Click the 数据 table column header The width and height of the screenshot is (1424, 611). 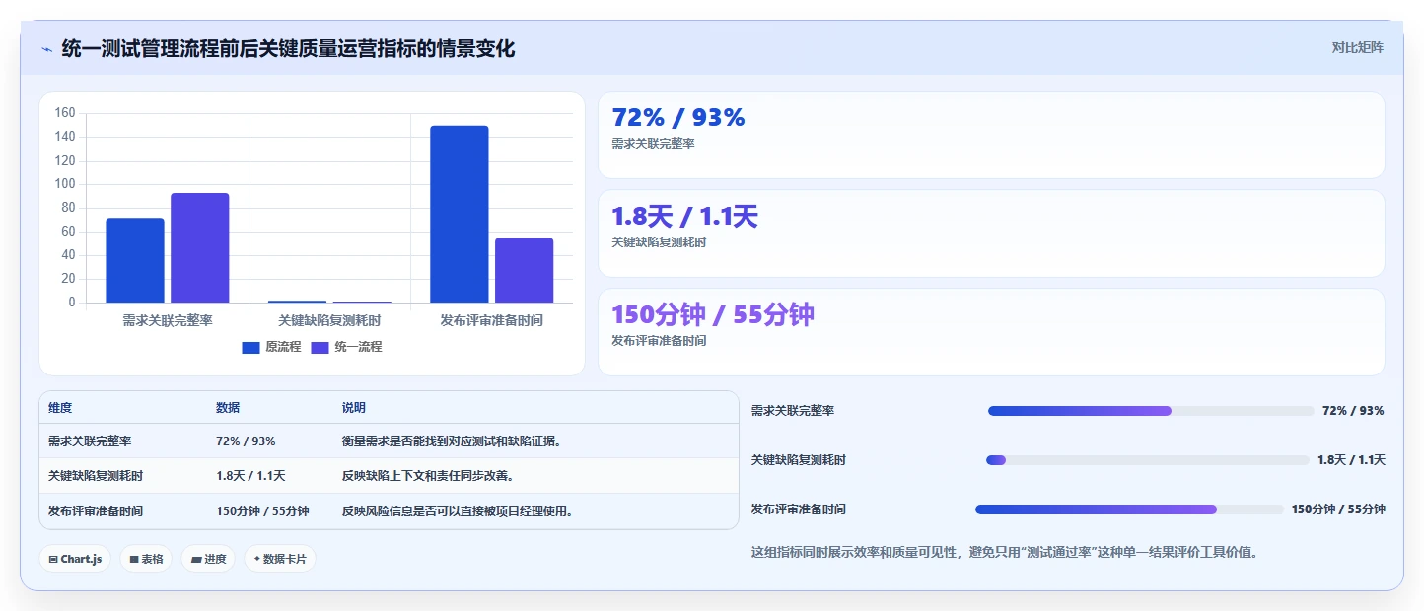pos(228,408)
